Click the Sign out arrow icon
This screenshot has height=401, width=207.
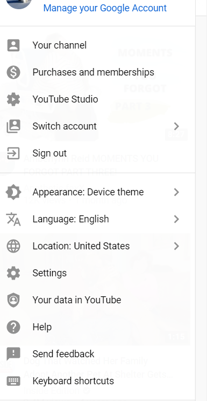(13, 153)
